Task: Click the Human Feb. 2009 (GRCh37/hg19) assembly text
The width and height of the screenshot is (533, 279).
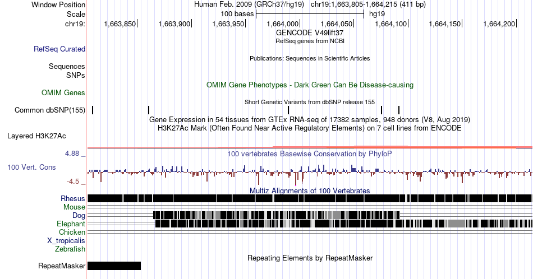Action: (x=249, y=4)
